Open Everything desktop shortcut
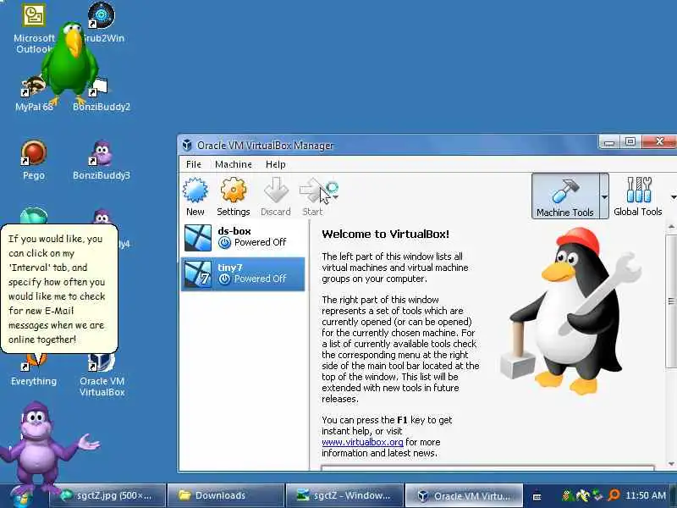Viewport: 677px width, 508px height. 34,371
